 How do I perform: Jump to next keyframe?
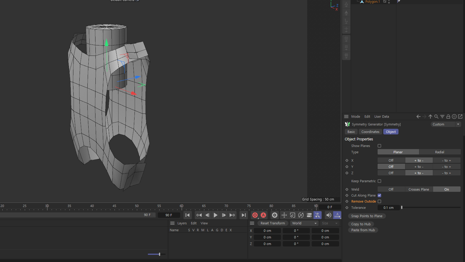pos(232,215)
